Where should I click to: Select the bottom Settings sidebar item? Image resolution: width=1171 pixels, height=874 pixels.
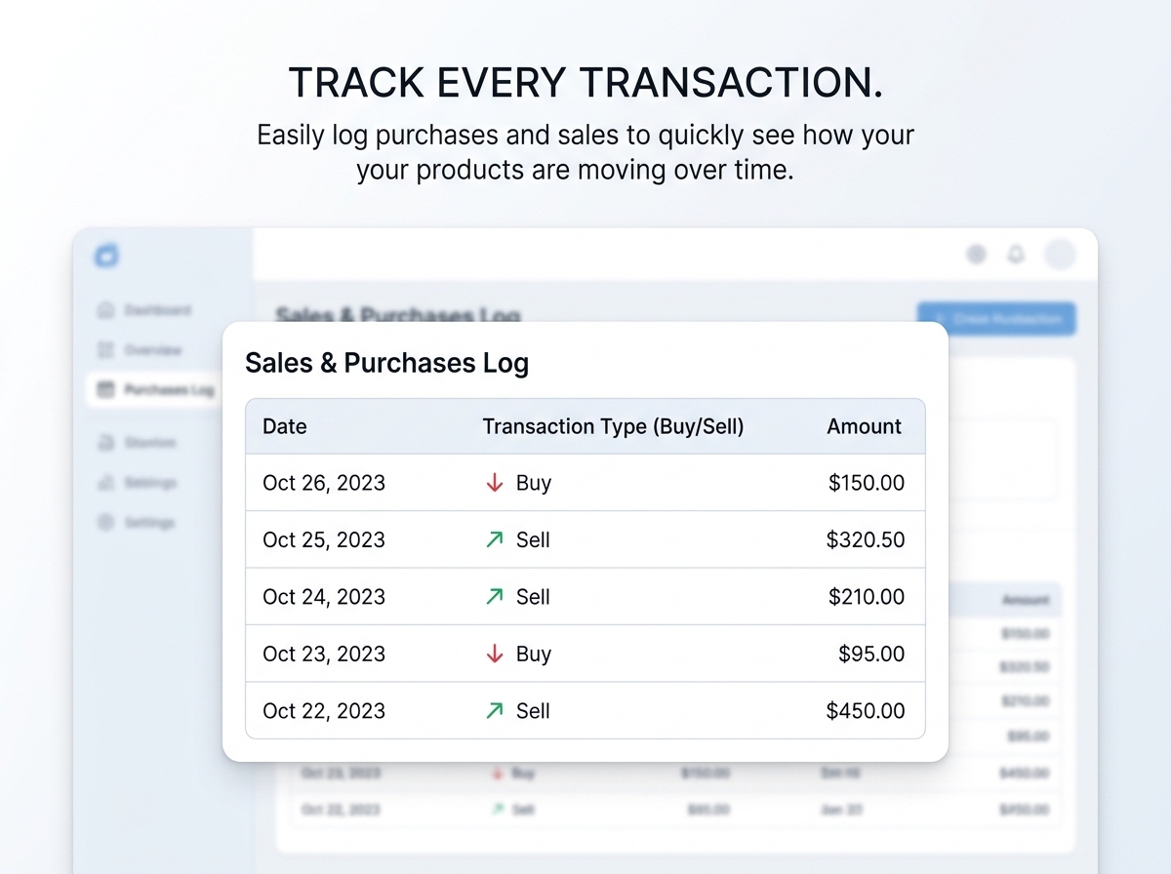tap(148, 523)
